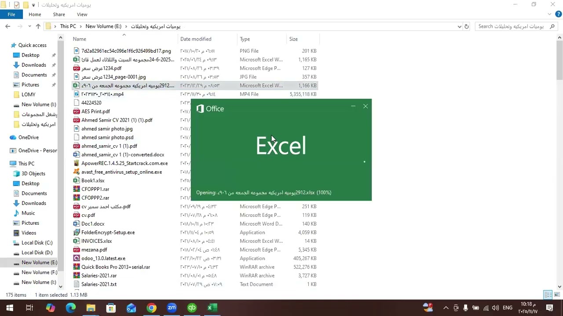The image size is (563, 316).
Task: Click New folder icon in title bar
Action: (x=26, y=5)
